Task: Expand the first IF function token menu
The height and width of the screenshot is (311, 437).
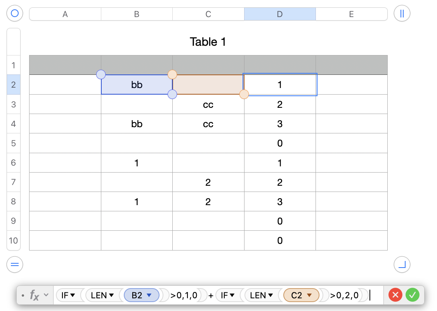Action: click(72, 295)
